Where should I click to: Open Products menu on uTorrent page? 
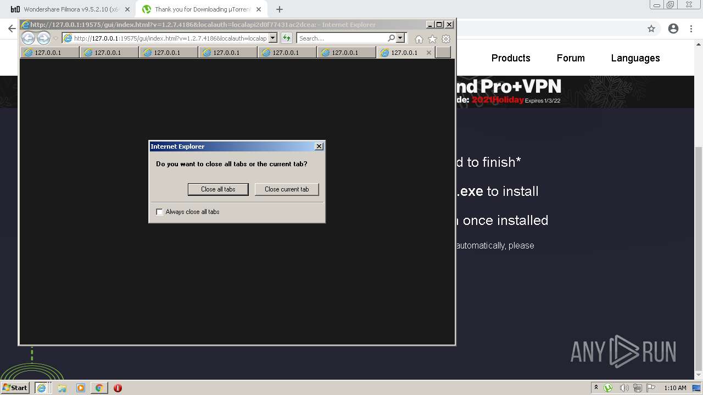click(x=511, y=58)
